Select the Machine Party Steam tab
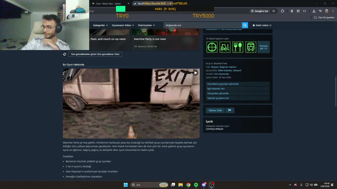This screenshot has height=189, width=337. pos(153,4)
